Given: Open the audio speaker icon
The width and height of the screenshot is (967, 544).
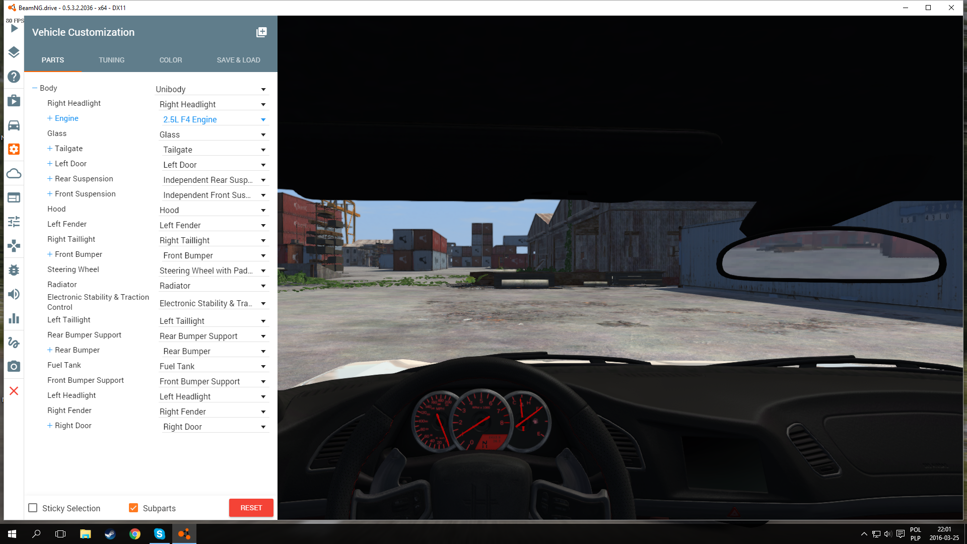Looking at the screenshot, I should 14,294.
